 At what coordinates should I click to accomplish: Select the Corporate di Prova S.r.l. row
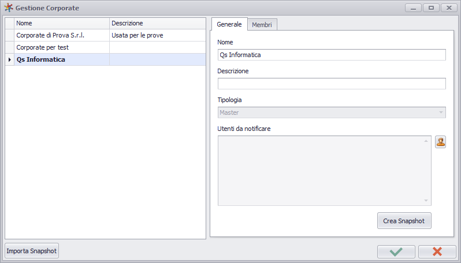106,35
